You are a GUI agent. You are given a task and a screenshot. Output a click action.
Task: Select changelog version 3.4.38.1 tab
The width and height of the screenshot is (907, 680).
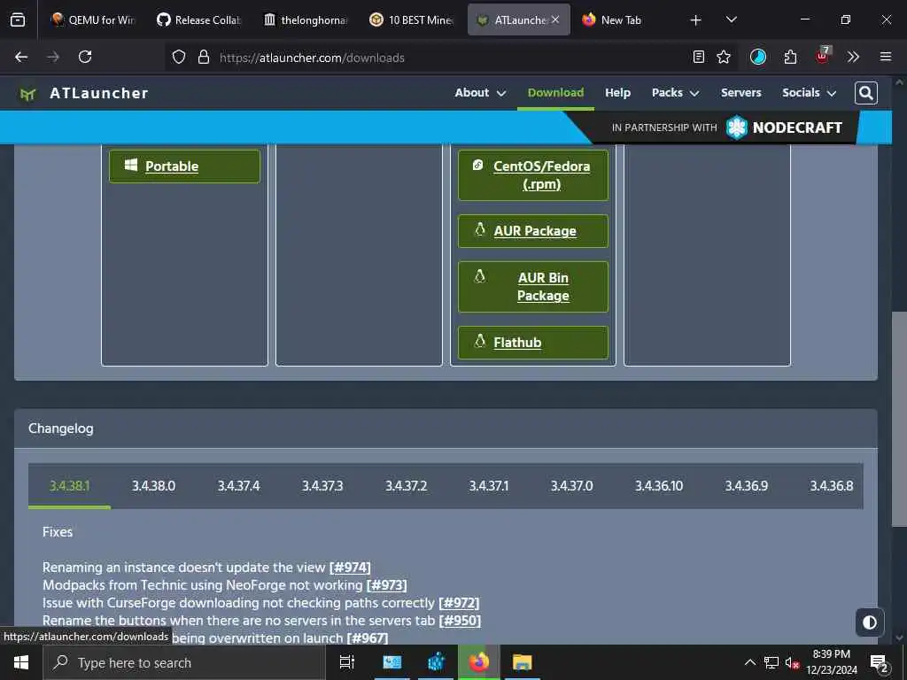(x=69, y=486)
